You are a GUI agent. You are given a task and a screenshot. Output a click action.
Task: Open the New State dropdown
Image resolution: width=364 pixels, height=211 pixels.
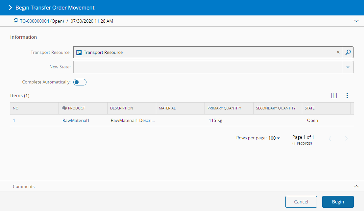point(348,67)
